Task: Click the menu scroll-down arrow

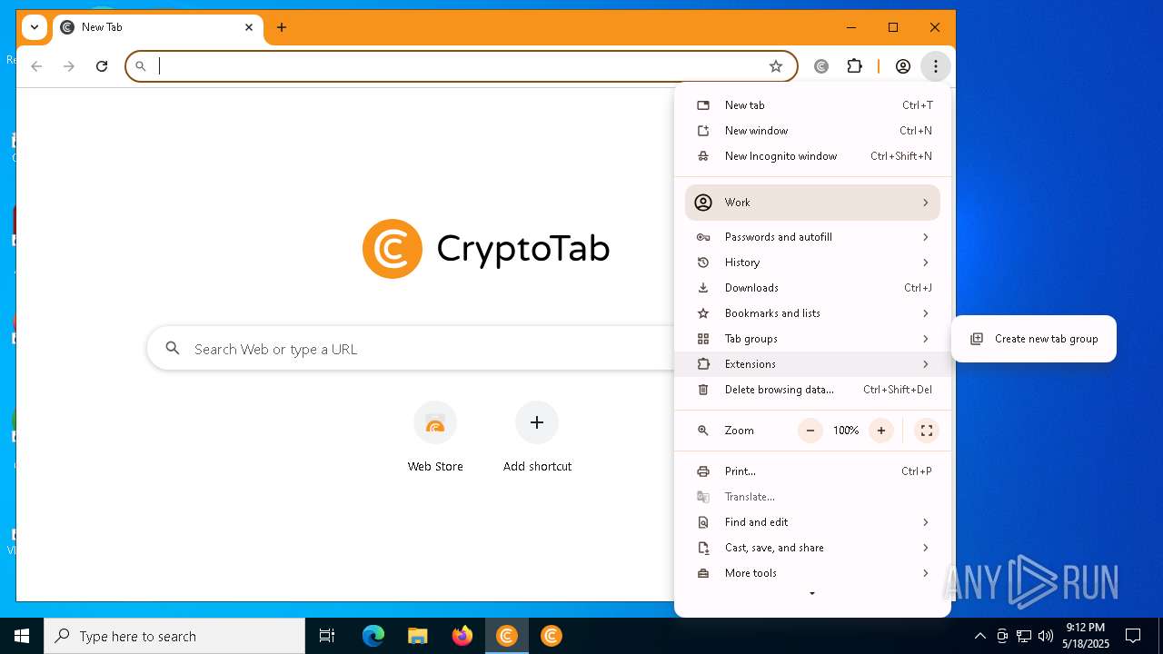Action: click(x=812, y=594)
